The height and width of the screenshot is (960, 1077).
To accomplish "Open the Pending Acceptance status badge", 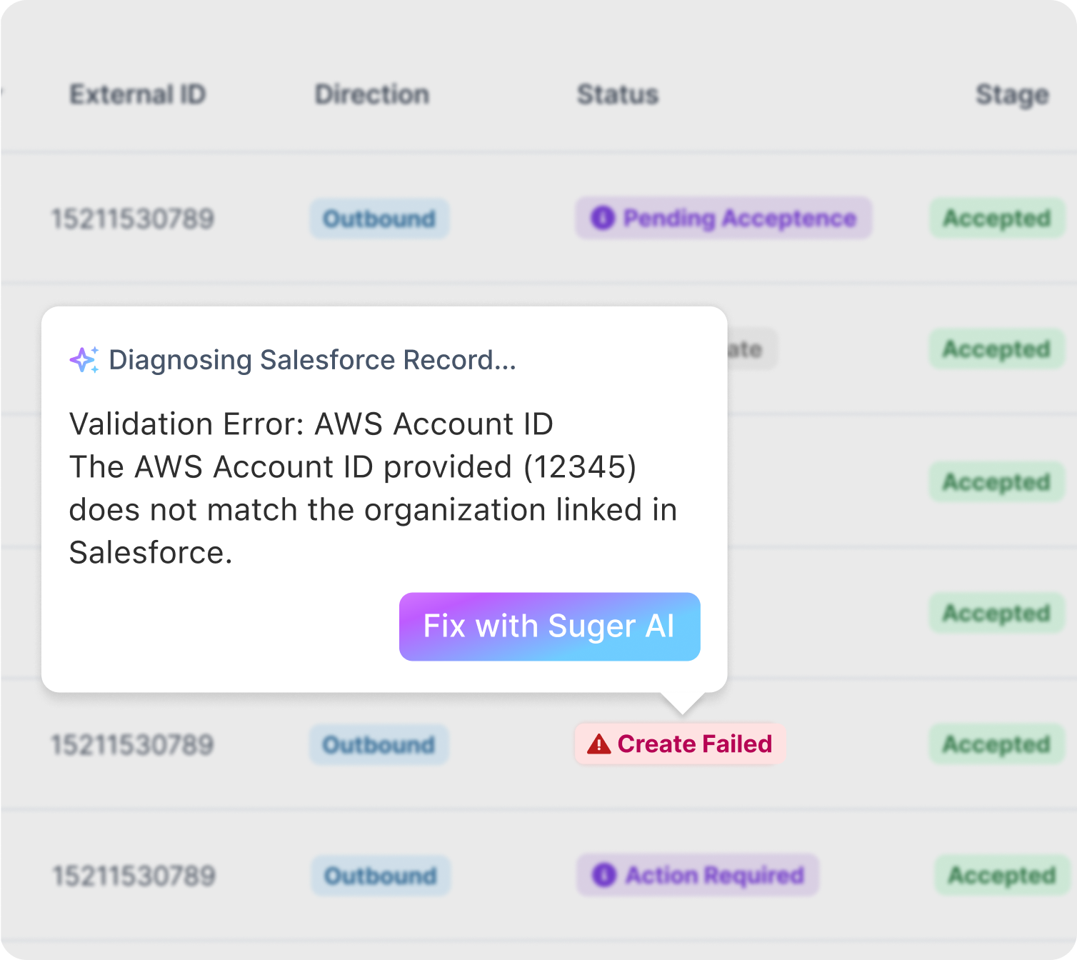I will [x=723, y=218].
